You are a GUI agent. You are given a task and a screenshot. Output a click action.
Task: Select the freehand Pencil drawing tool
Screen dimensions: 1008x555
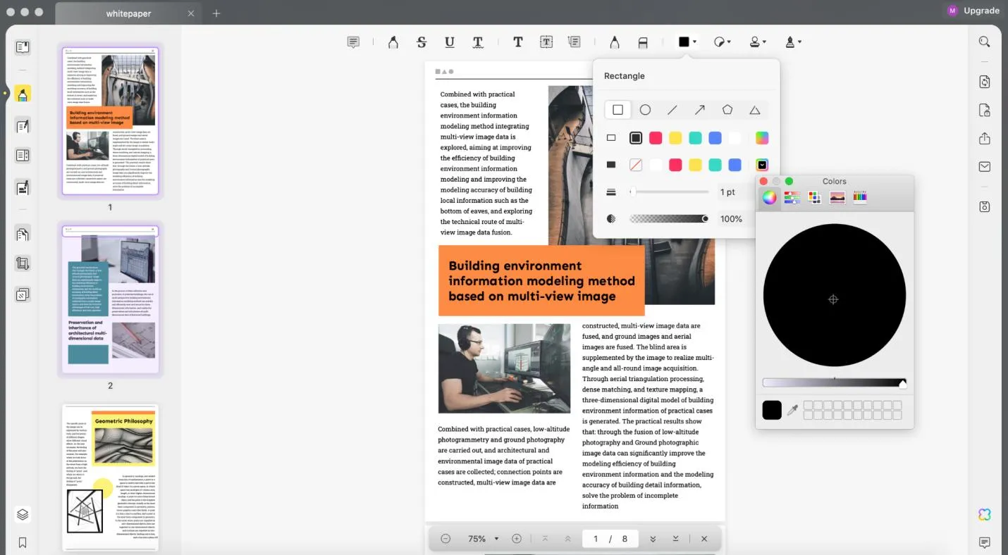[x=614, y=42]
